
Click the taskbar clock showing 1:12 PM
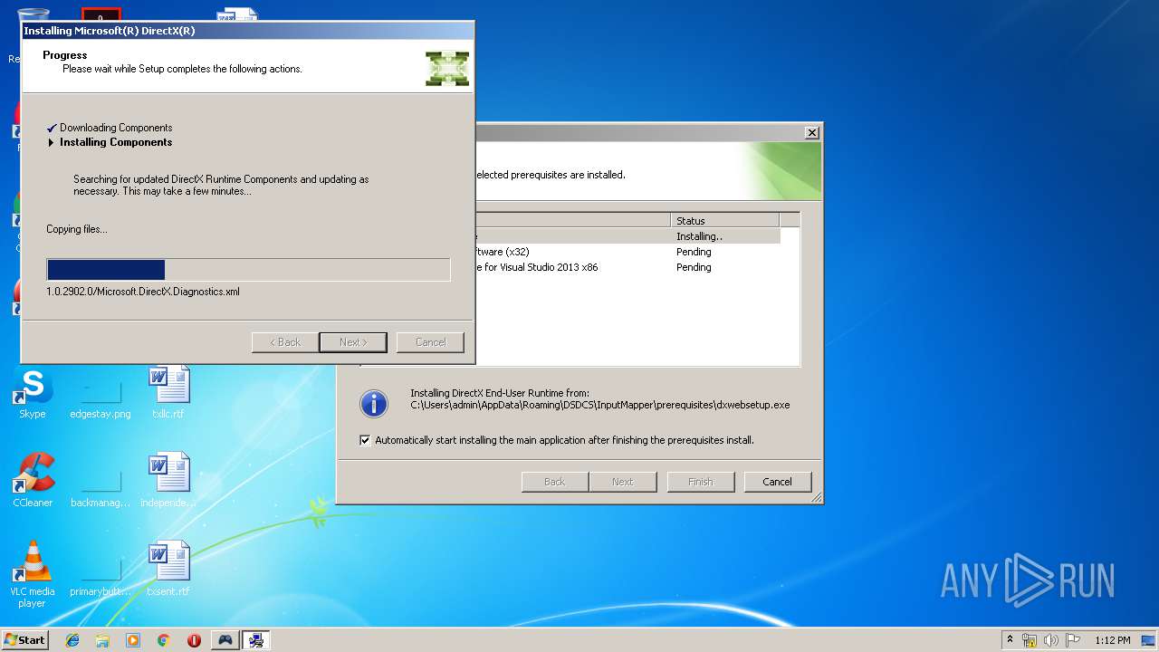tap(1113, 640)
